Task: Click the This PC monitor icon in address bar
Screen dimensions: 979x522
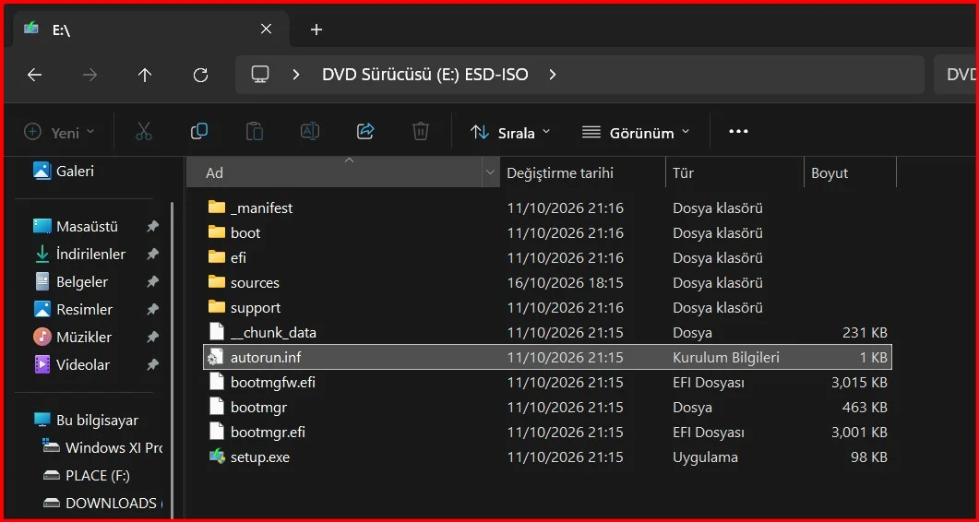Action: 259,75
